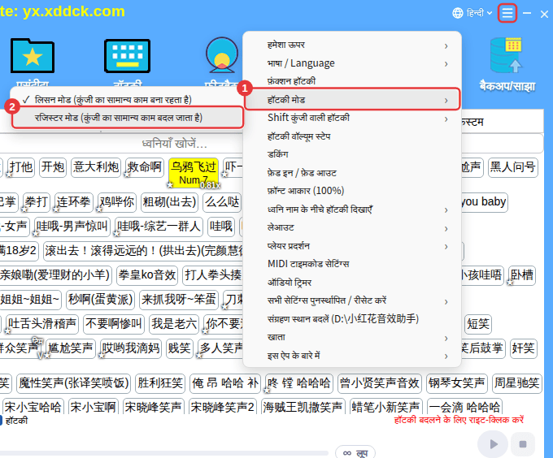Play the 救命啊 sound button
Screen dimensions: 553x458
[x=145, y=167]
